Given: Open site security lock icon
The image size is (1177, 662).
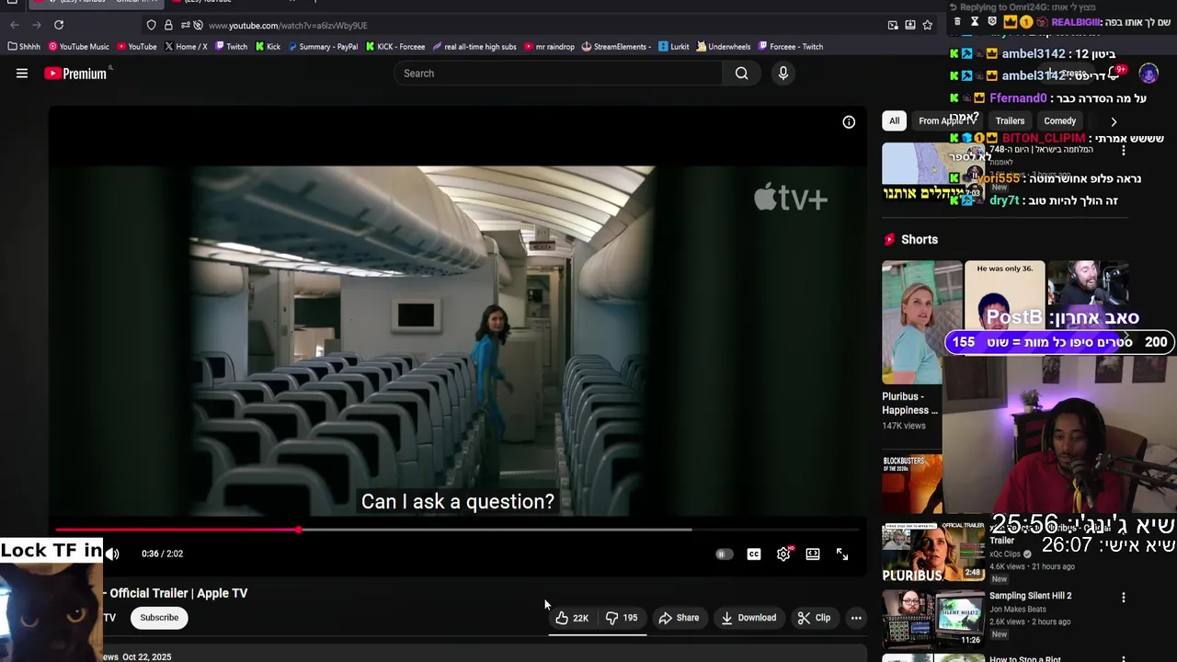Looking at the screenshot, I should 168,25.
